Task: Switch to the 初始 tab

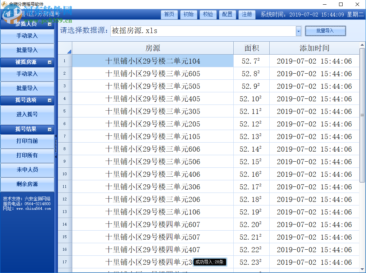Action: point(188,15)
